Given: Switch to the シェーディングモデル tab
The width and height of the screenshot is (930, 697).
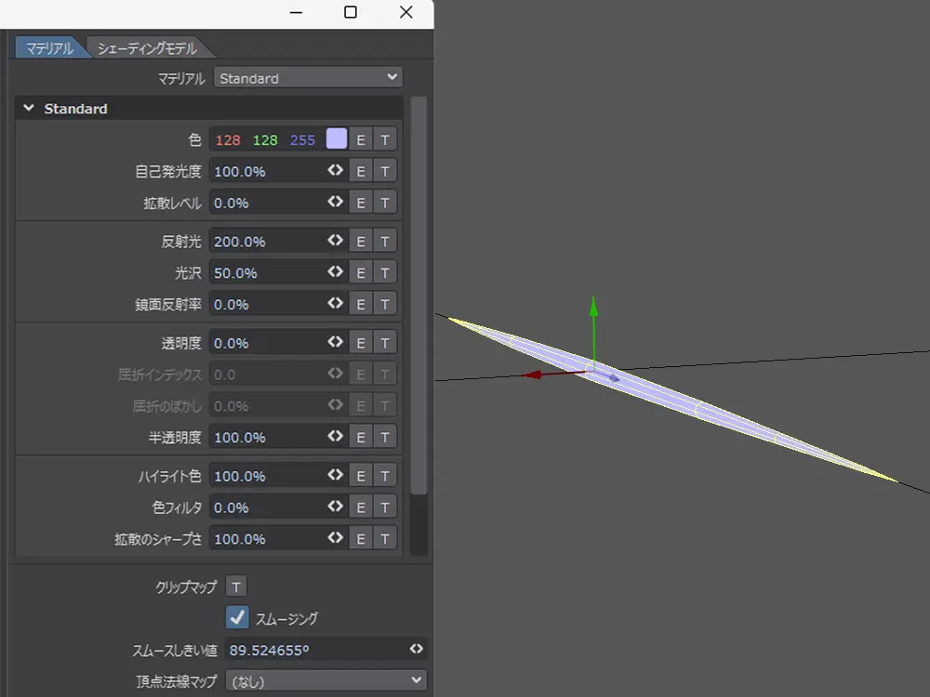Looking at the screenshot, I should (148, 49).
